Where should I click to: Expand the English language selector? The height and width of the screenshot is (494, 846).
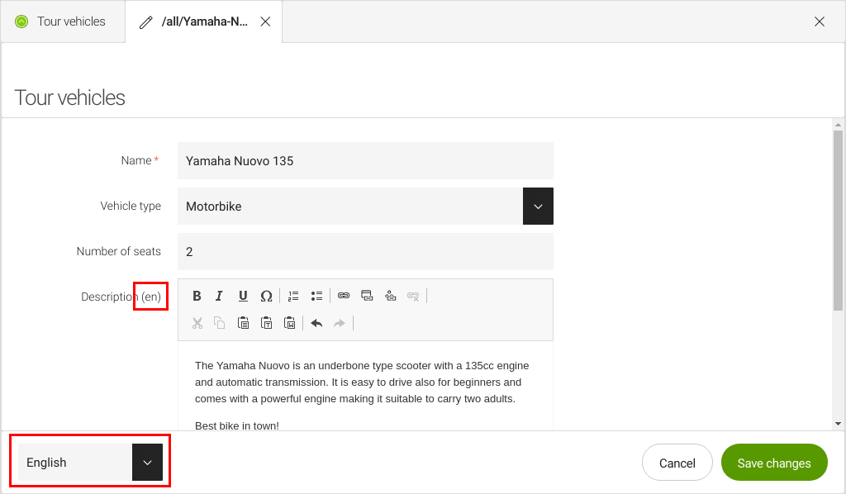click(147, 463)
